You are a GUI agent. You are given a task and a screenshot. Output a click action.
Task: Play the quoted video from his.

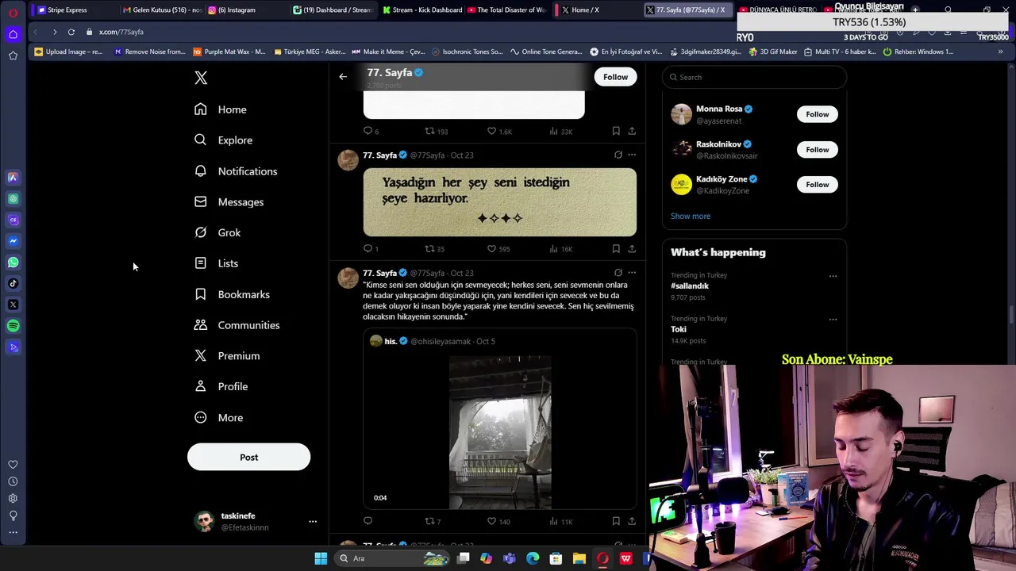[500, 432]
